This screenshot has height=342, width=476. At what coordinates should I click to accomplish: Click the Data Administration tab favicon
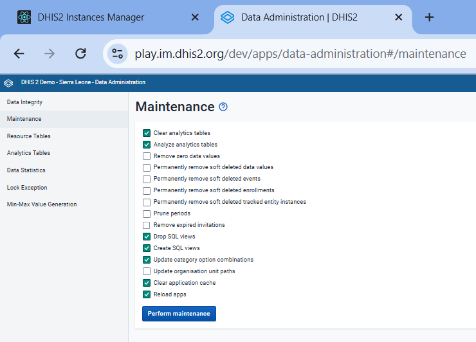click(227, 17)
